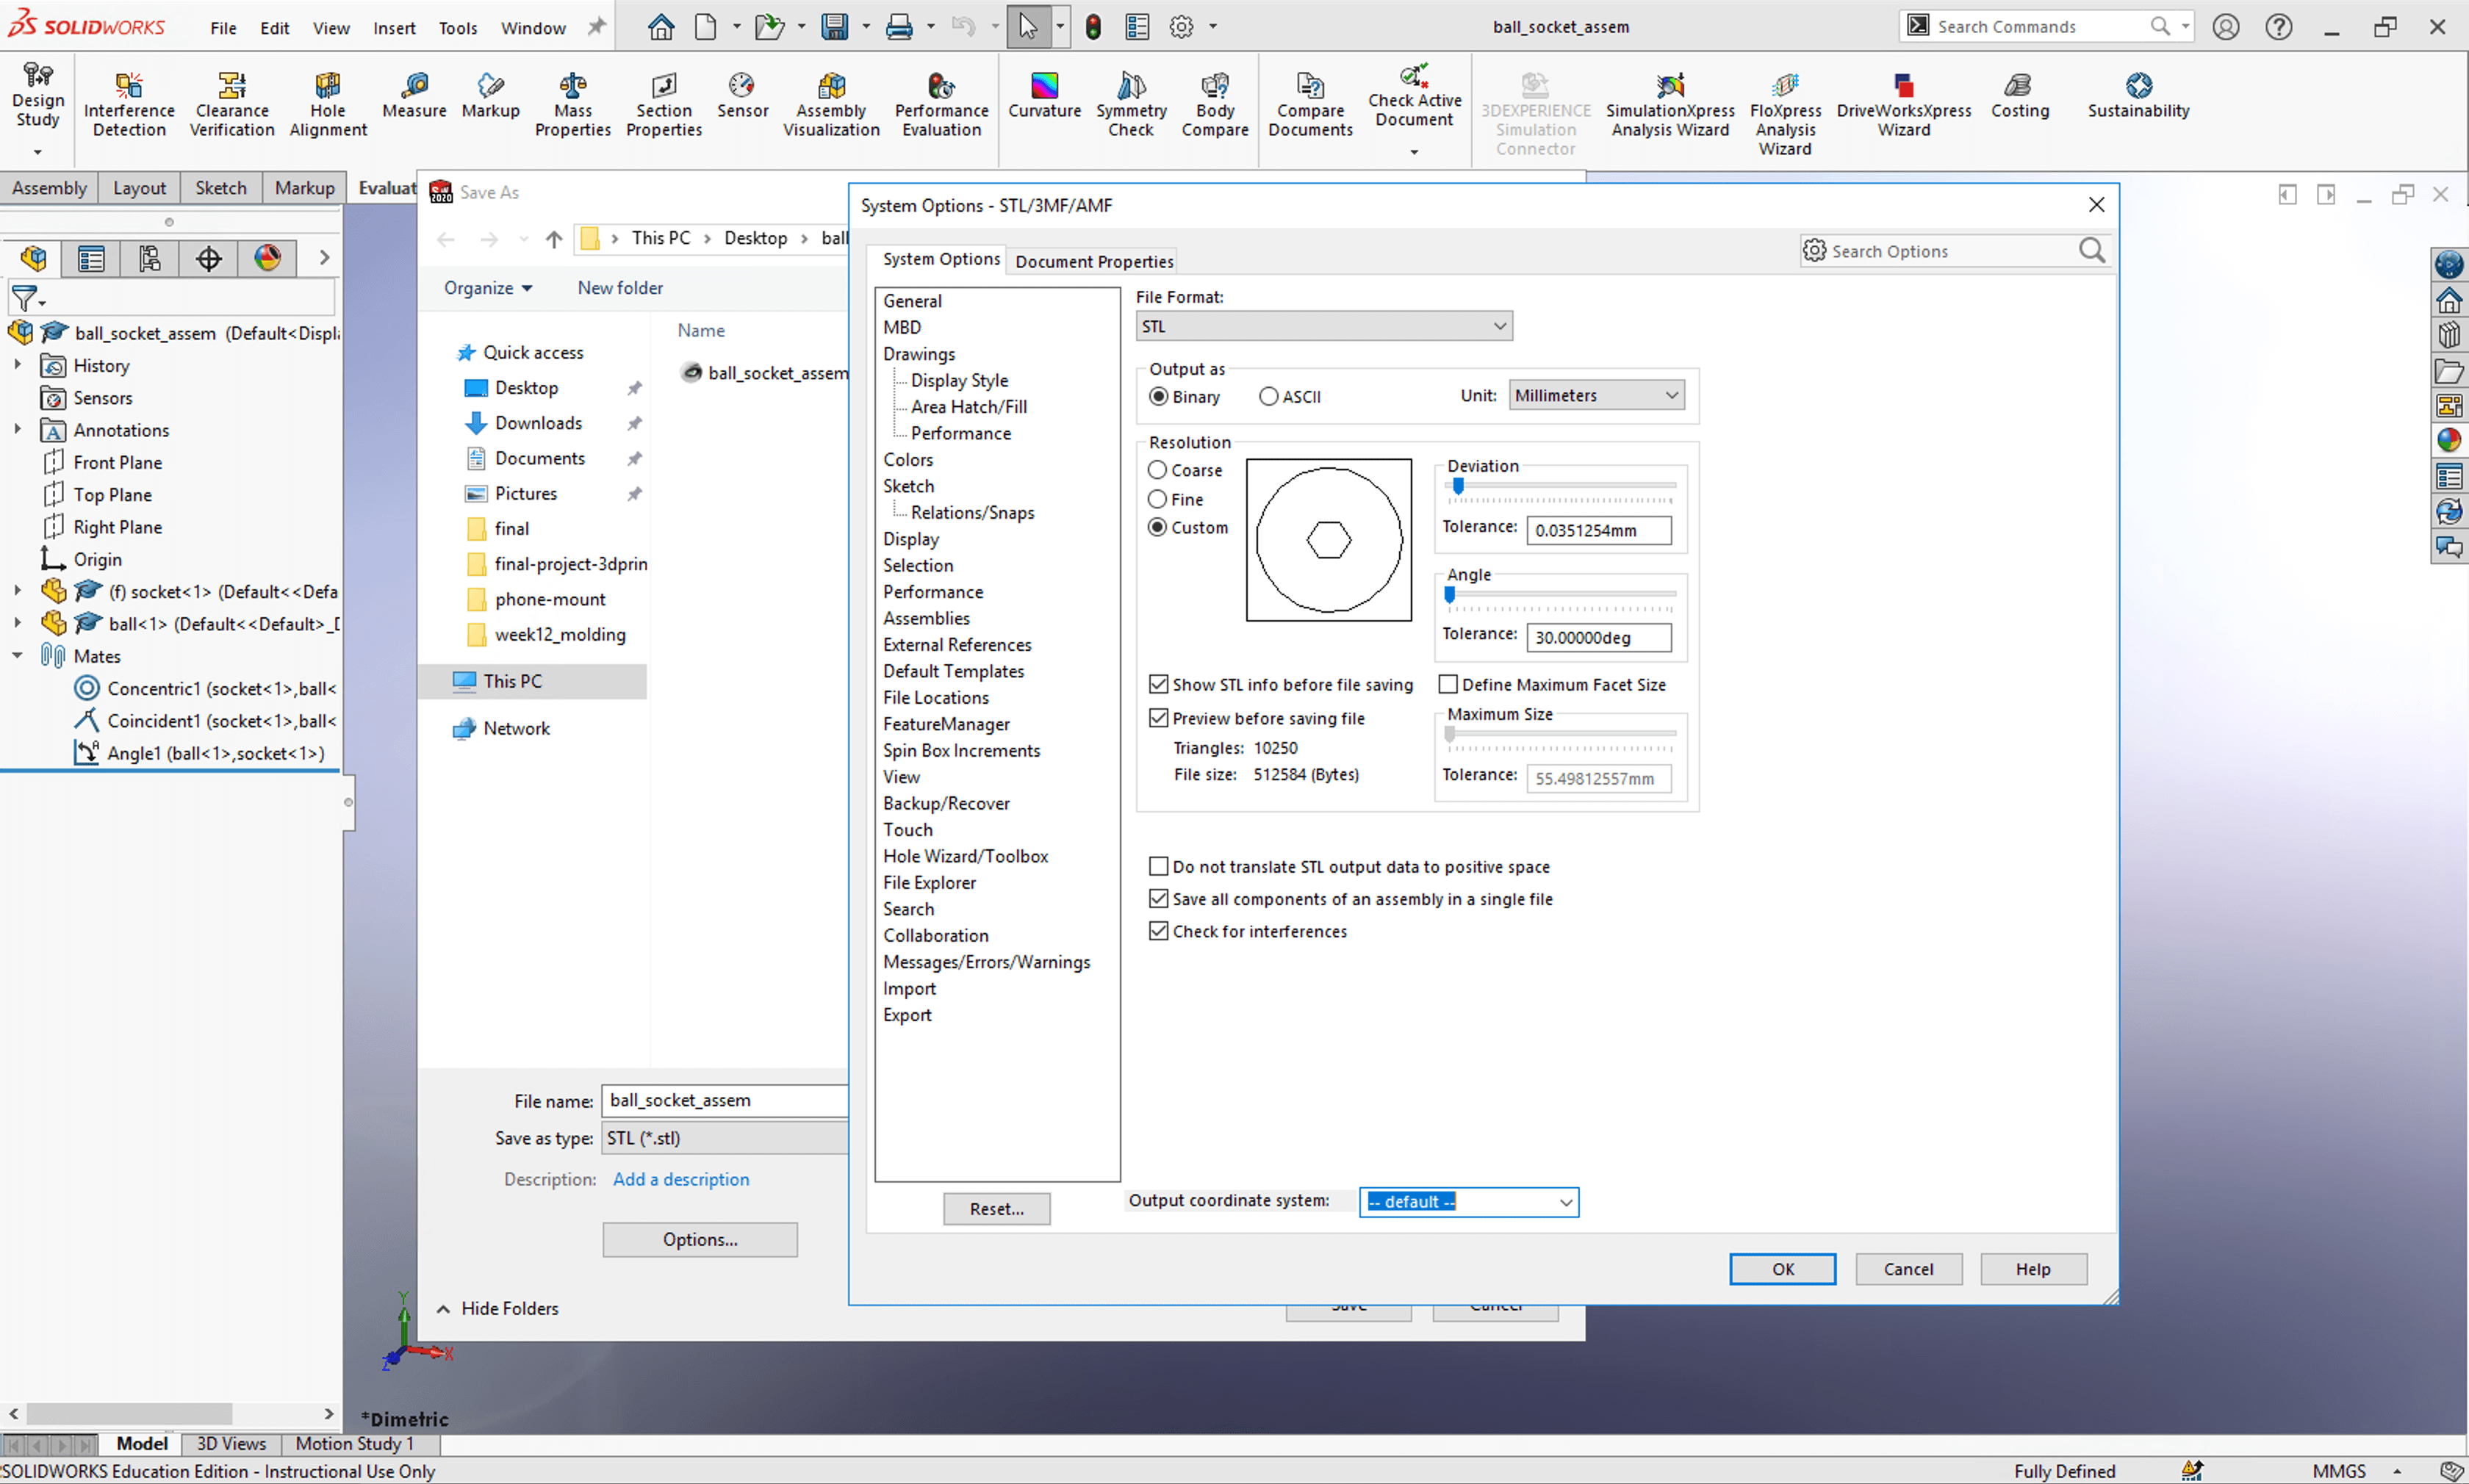The image size is (2469, 1484).
Task: Expand the Annotations tree node
Action: coord(17,429)
